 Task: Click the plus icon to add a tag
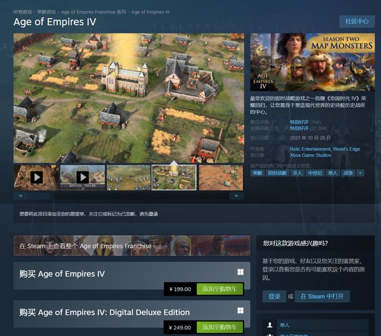pyautogui.click(x=360, y=173)
